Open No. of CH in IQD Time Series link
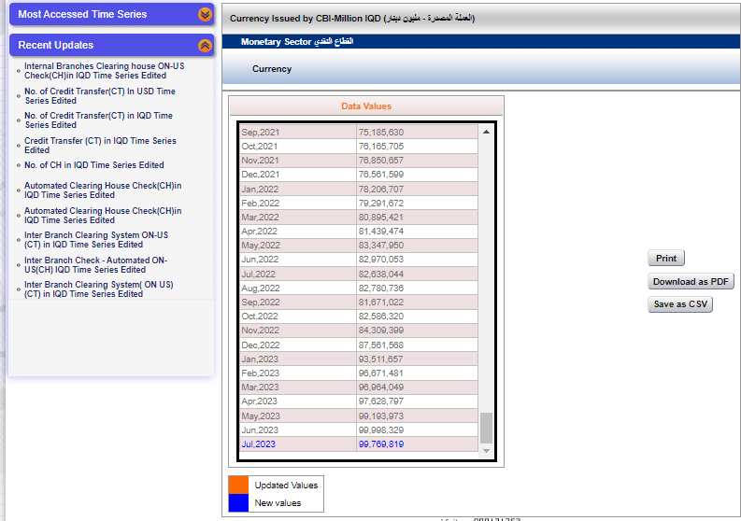The height and width of the screenshot is (521, 741). pos(93,165)
